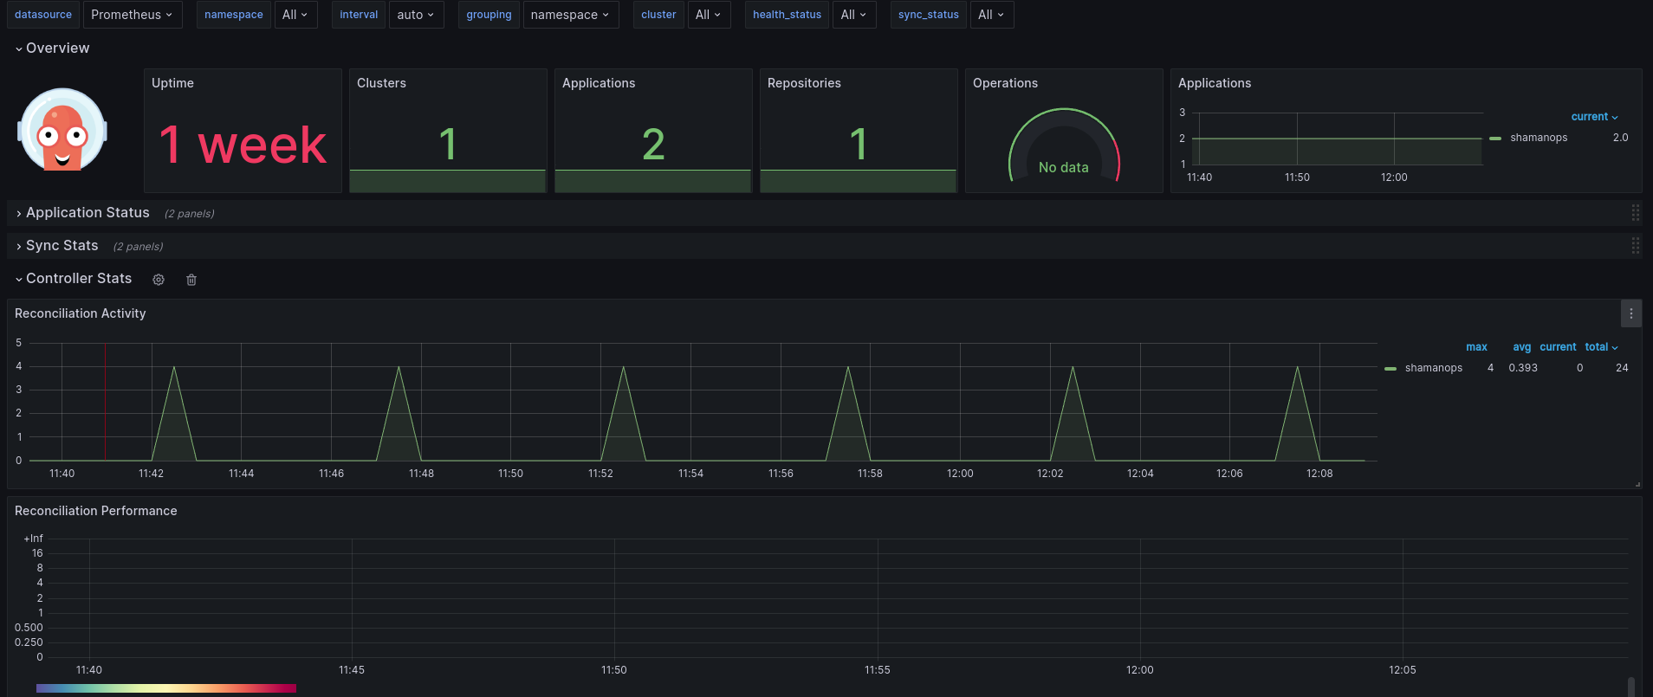The height and width of the screenshot is (697, 1653).
Task: Open the namespace All dropdown
Action: (x=295, y=15)
